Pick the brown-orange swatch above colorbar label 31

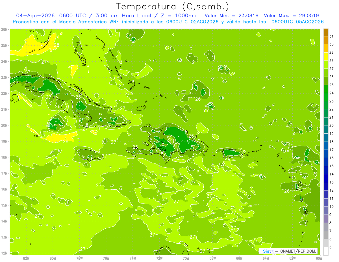tap(326, 33)
